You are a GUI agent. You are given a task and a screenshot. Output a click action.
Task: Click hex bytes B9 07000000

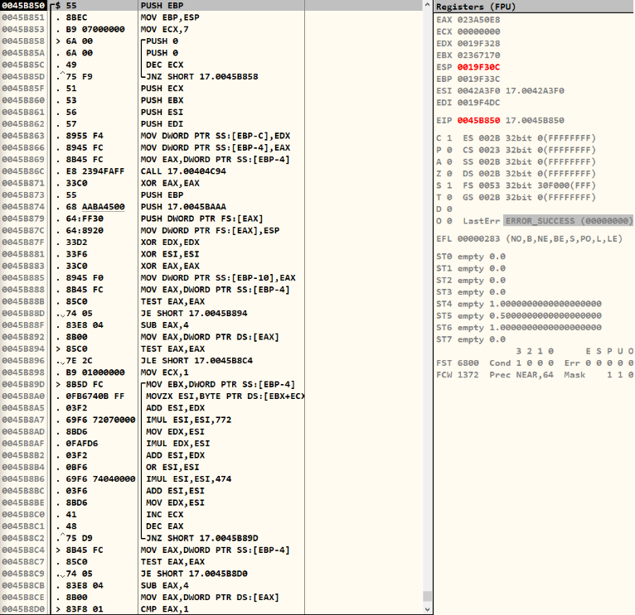[95, 29]
